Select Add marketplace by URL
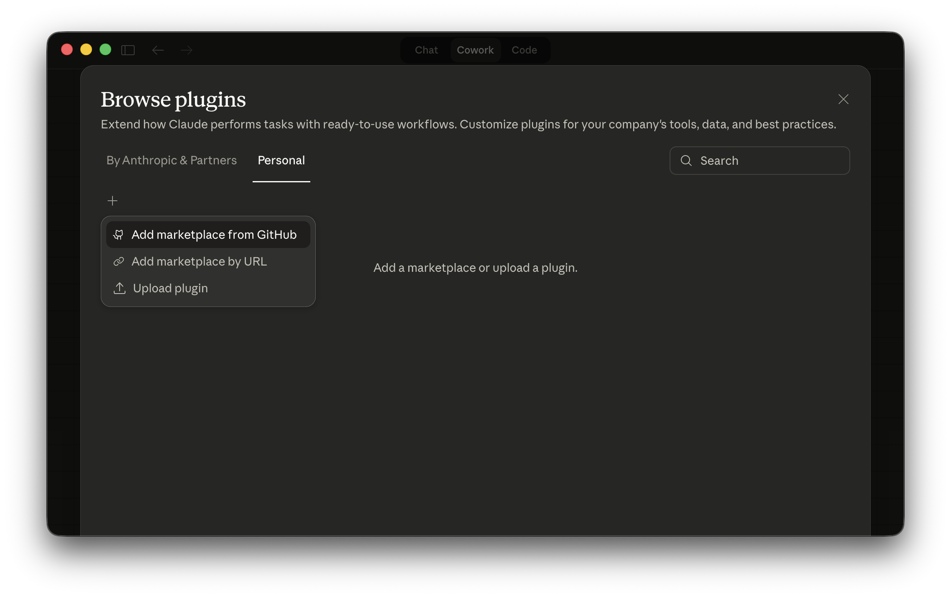Screen dimensions: 951x598 (x=200, y=261)
